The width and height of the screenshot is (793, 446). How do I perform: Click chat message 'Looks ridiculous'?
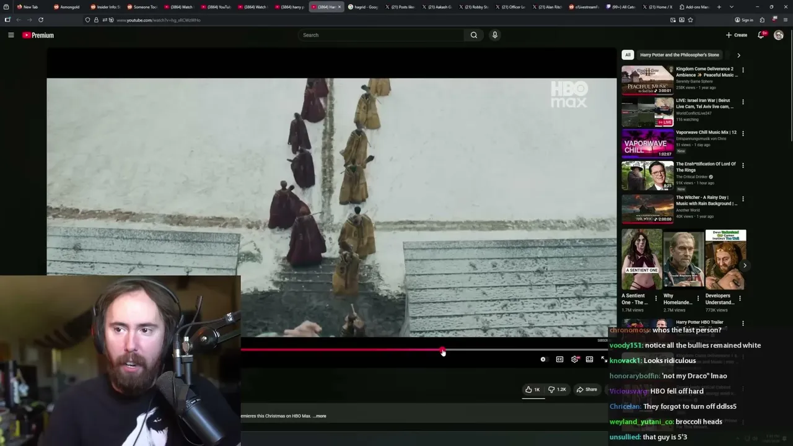pos(670,361)
